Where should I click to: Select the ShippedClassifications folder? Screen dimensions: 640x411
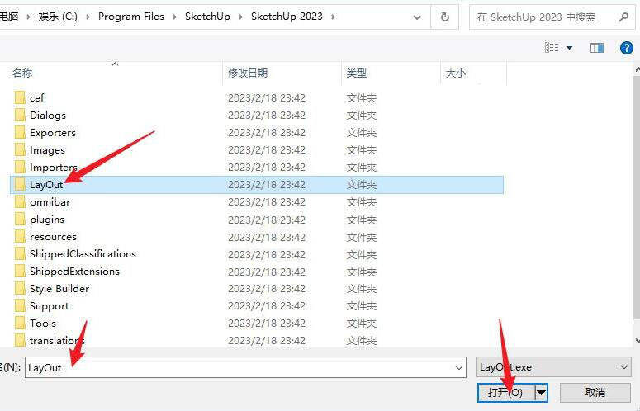(x=83, y=254)
